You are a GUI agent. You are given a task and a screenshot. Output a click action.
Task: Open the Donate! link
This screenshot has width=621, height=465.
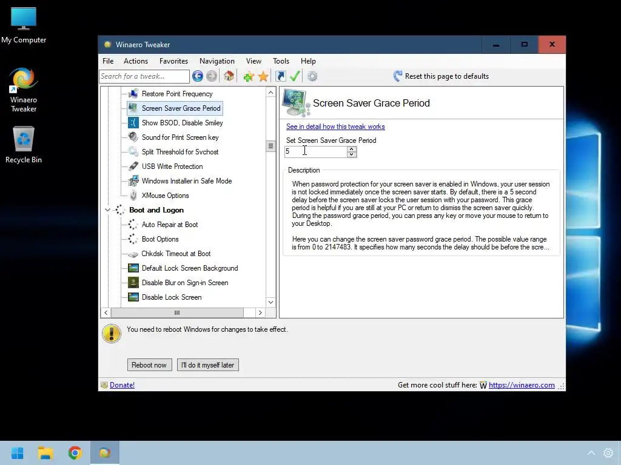tap(122, 385)
